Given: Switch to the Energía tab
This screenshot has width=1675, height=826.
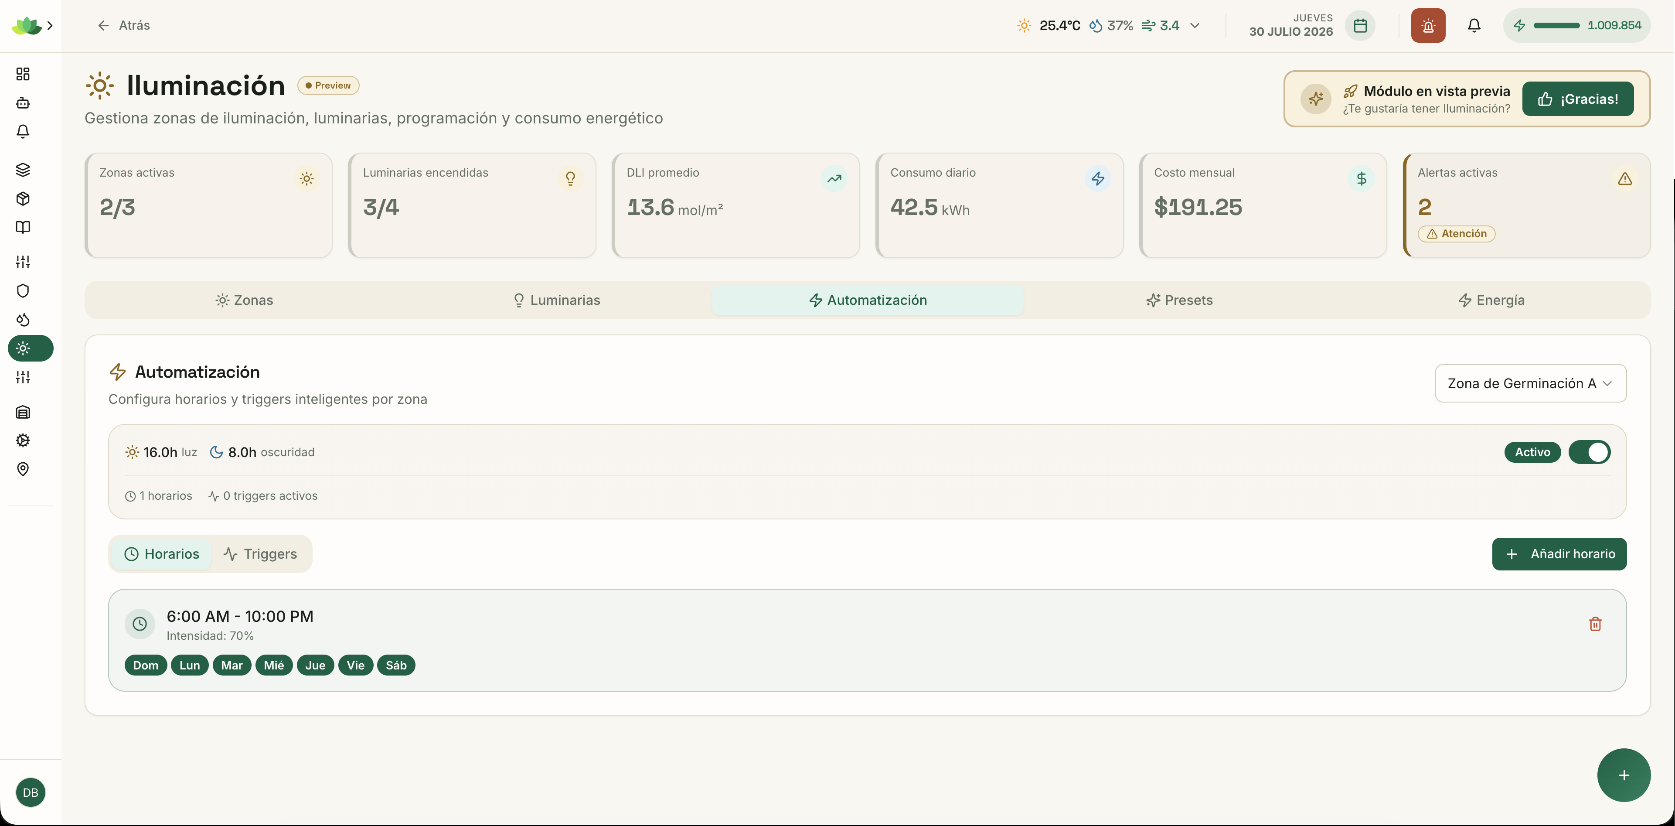Looking at the screenshot, I should click(1491, 300).
